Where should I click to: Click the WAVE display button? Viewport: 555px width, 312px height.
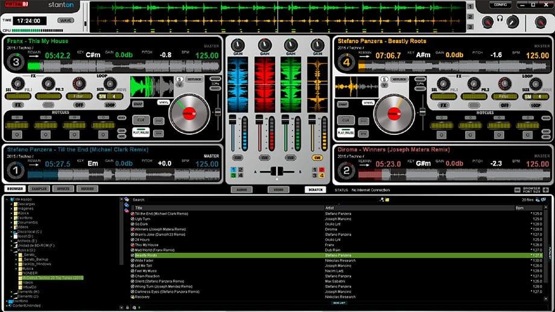coord(66,20)
